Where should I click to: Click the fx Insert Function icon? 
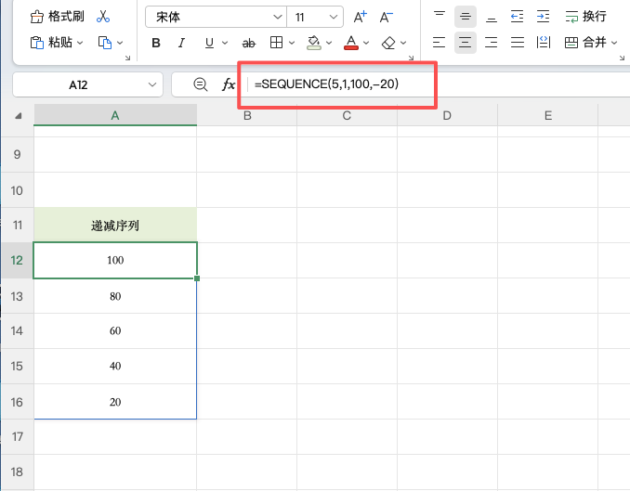pyautogui.click(x=229, y=84)
